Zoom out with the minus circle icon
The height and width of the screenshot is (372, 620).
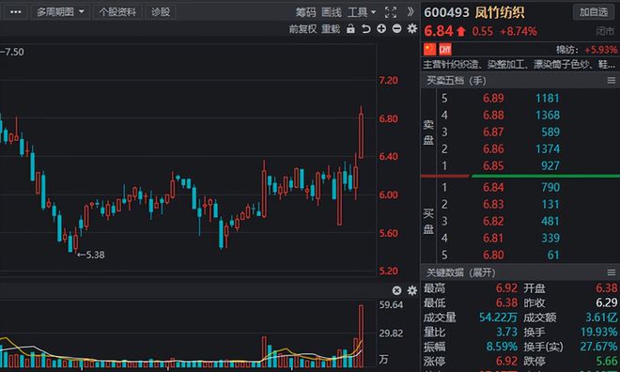pos(396,28)
